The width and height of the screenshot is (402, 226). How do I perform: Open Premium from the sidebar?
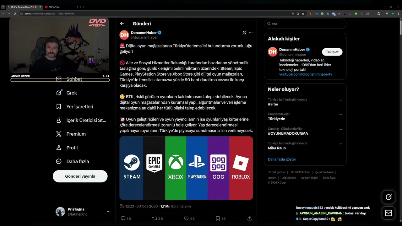[71, 134]
